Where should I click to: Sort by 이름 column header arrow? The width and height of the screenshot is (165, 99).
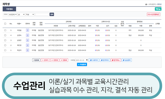[x=21, y=24]
